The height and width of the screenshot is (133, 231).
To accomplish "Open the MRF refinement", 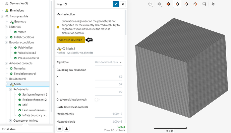I will pyautogui.click(x=25, y=105).
